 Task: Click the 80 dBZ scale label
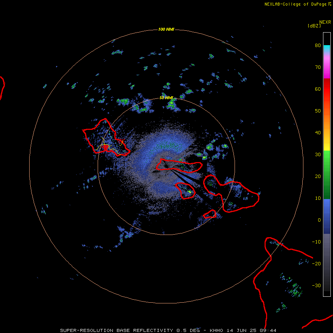click(x=318, y=45)
